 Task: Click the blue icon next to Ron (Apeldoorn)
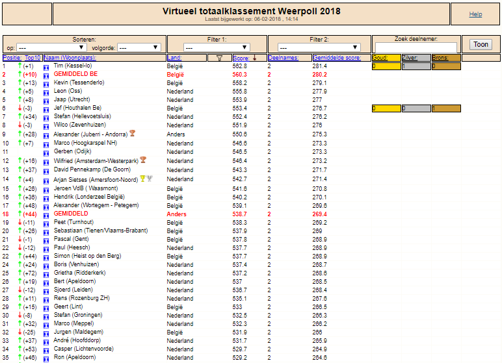tap(46, 359)
